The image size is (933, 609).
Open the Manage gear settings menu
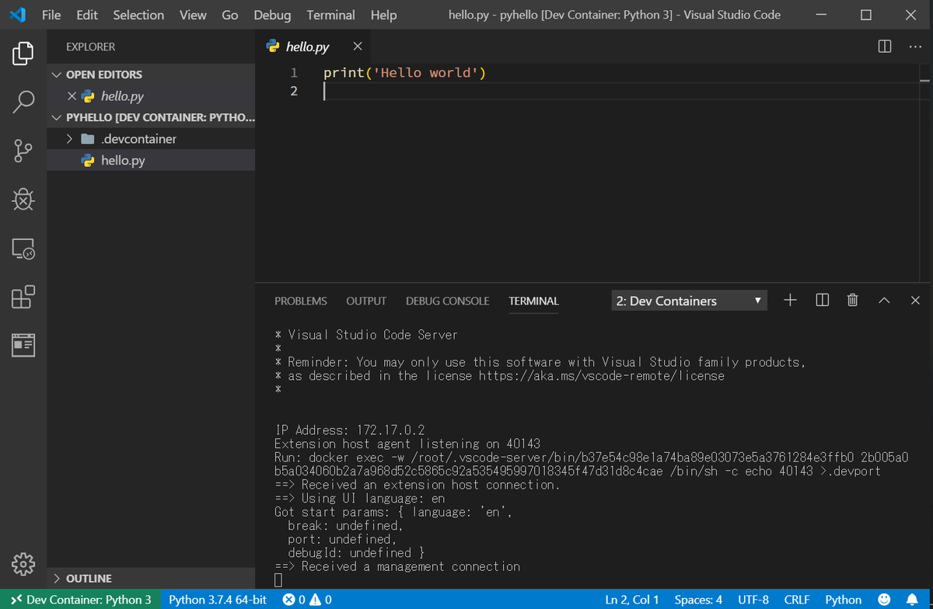(23, 563)
